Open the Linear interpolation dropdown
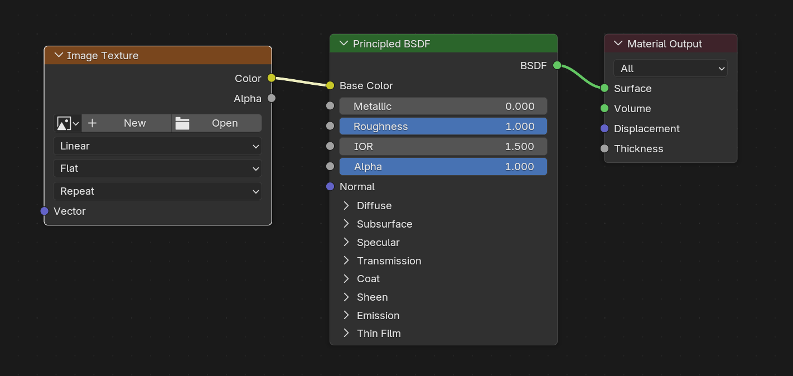The height and width of the screenshot is (376, 793). (158, 146)
